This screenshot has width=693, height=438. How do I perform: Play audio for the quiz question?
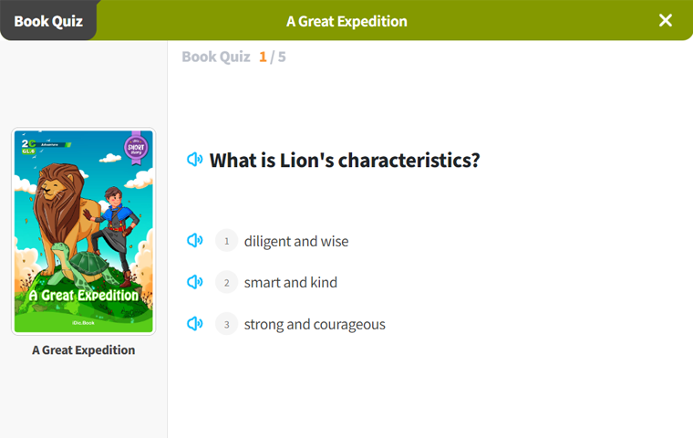(x=194, y=160)
